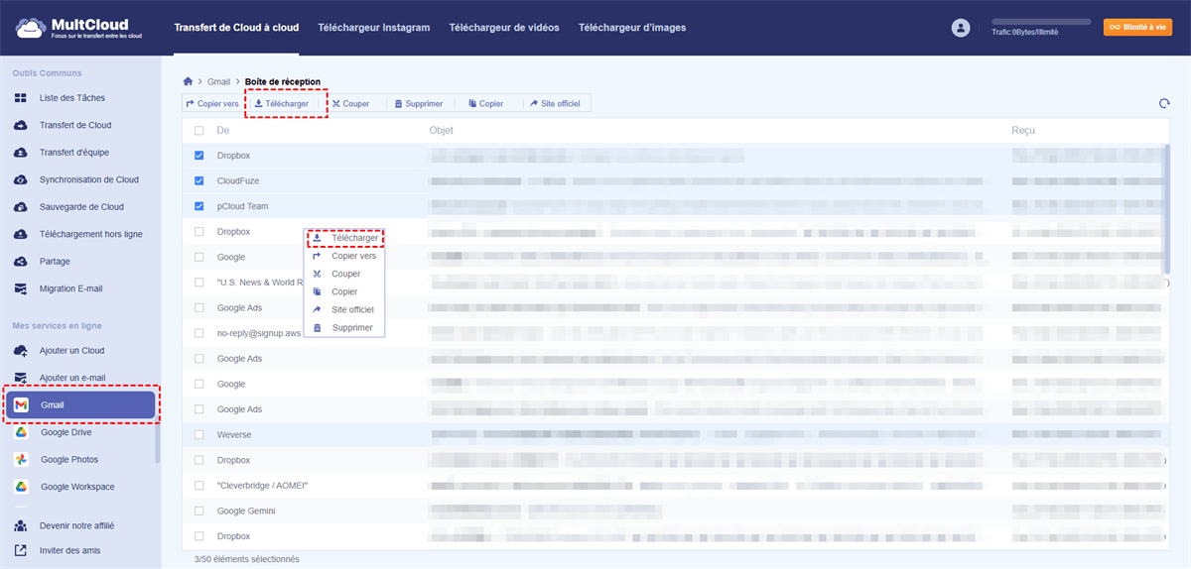
Task: Check the no-reply@signup.aws email checkbox
Action: click(199, 333)
